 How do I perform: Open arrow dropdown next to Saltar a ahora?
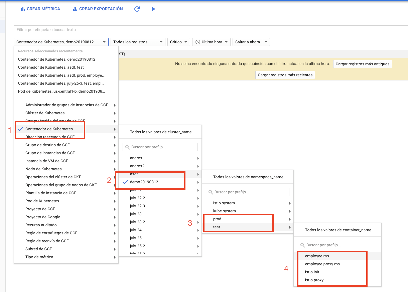click(266, 42)
